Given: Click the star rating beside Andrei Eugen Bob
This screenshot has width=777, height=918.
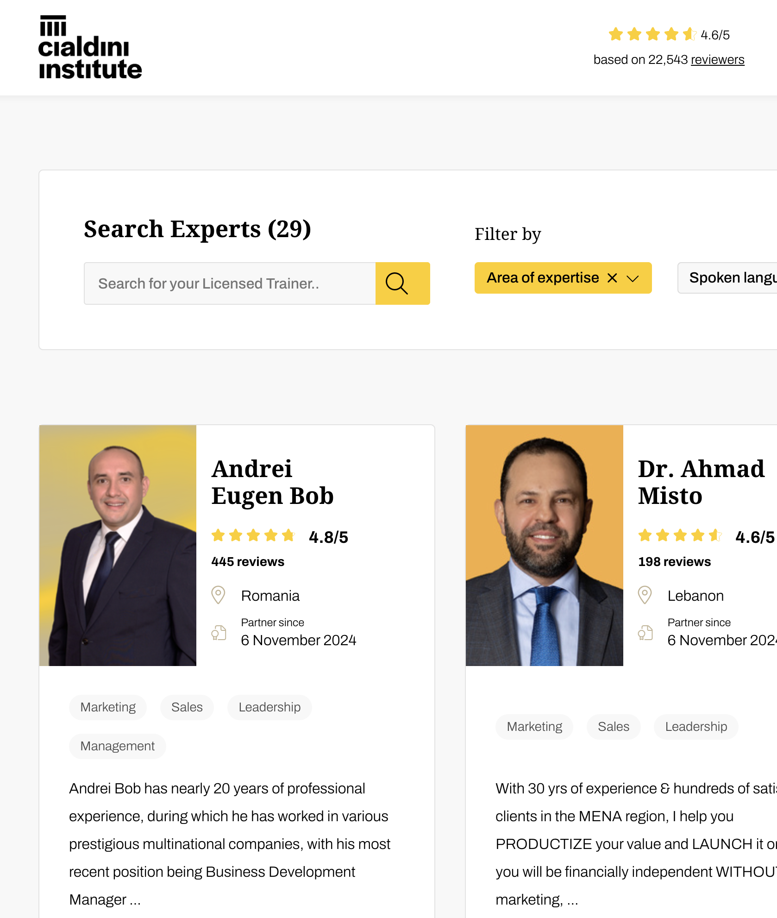Looking at the screenshot, I should 253,535.
